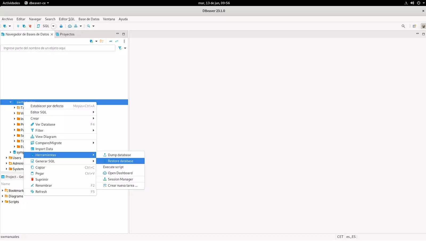
Task: Click the object name filter input field
Action: click(x=58, y=48)
